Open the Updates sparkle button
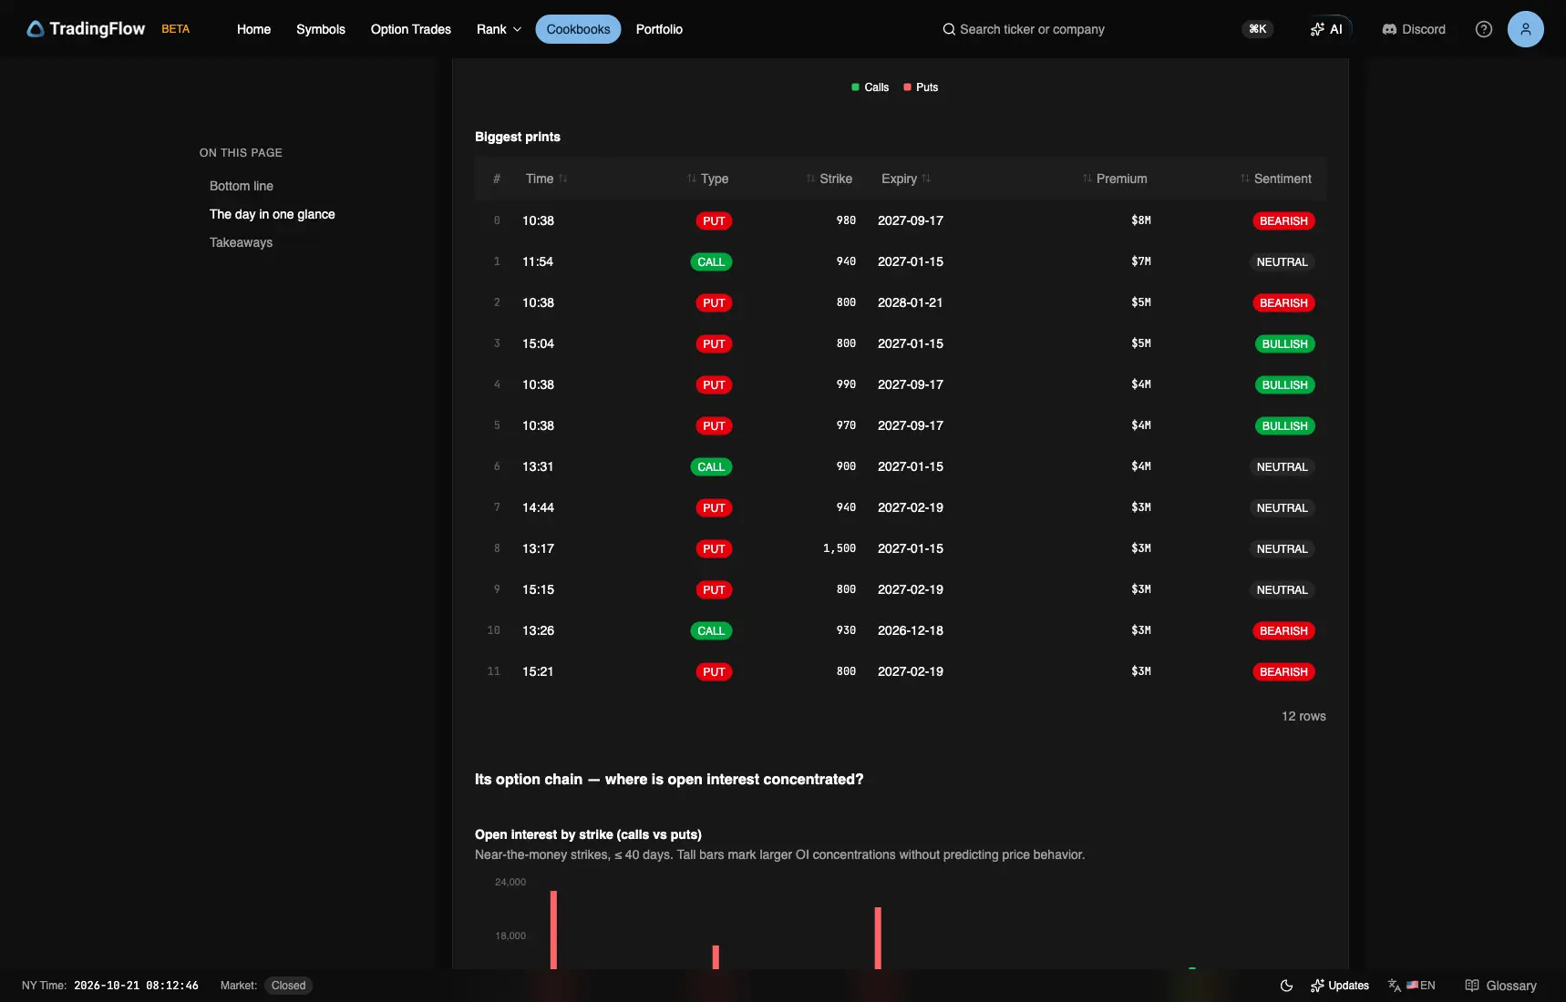This screenshot has width=1566, height=1002. pos(1340,986)
